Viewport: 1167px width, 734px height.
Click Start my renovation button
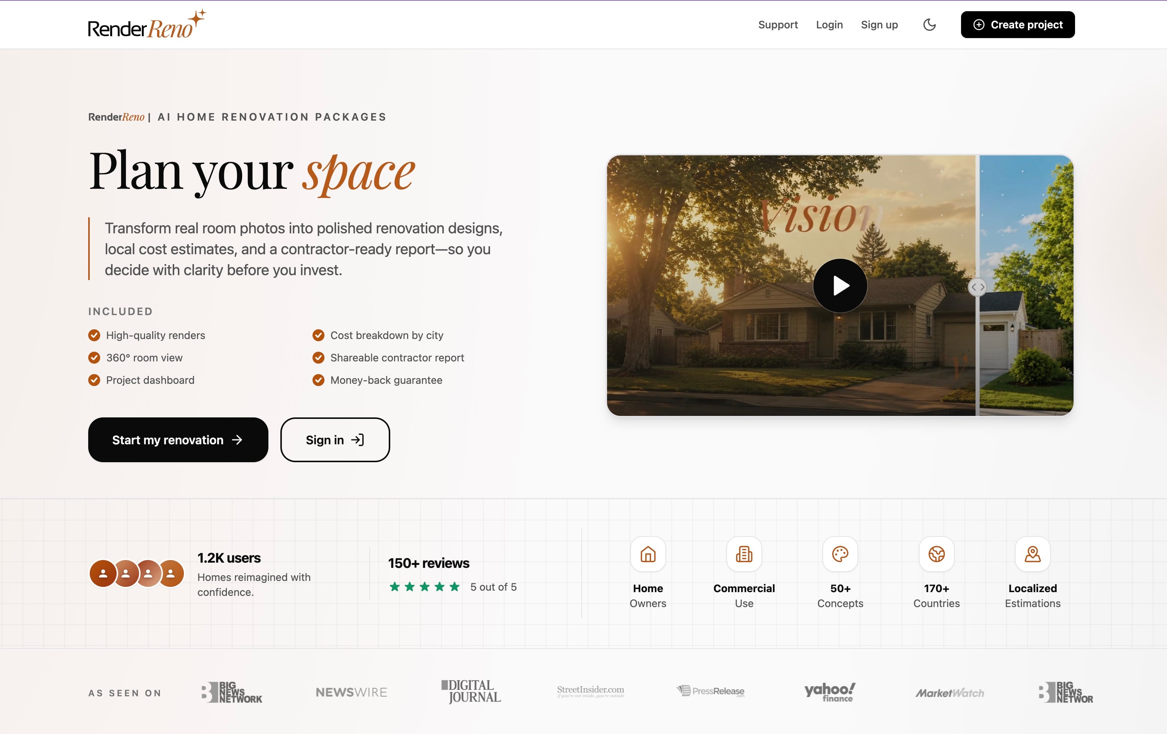[178, 440]
